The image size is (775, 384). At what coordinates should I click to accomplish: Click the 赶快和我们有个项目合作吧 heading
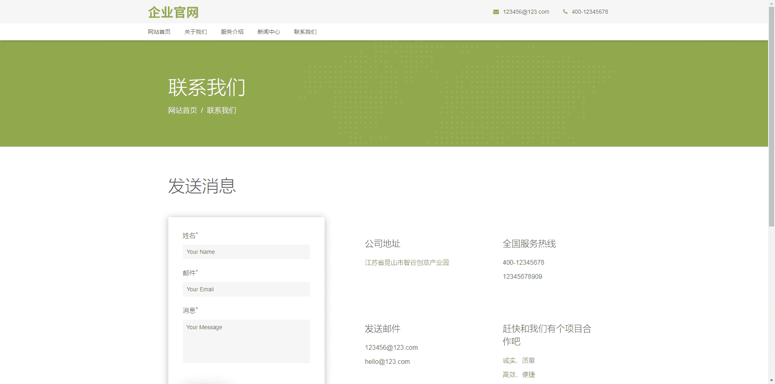click(547, 335)
